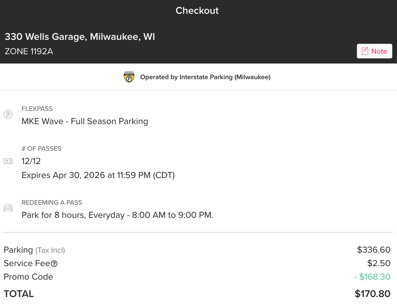Click the ticket icon beside number of passes

[x=8, y=161]
